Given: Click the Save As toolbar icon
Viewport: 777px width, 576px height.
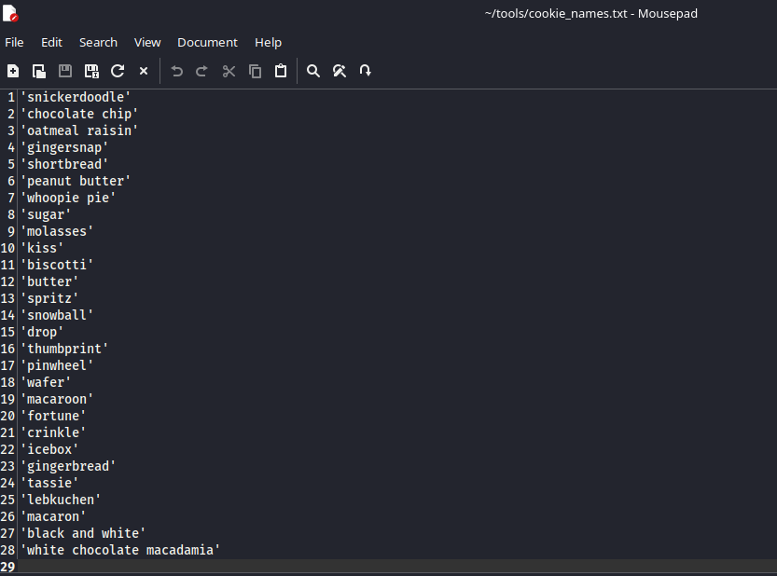Looking at the screenshot, I should tap(91, 71).
